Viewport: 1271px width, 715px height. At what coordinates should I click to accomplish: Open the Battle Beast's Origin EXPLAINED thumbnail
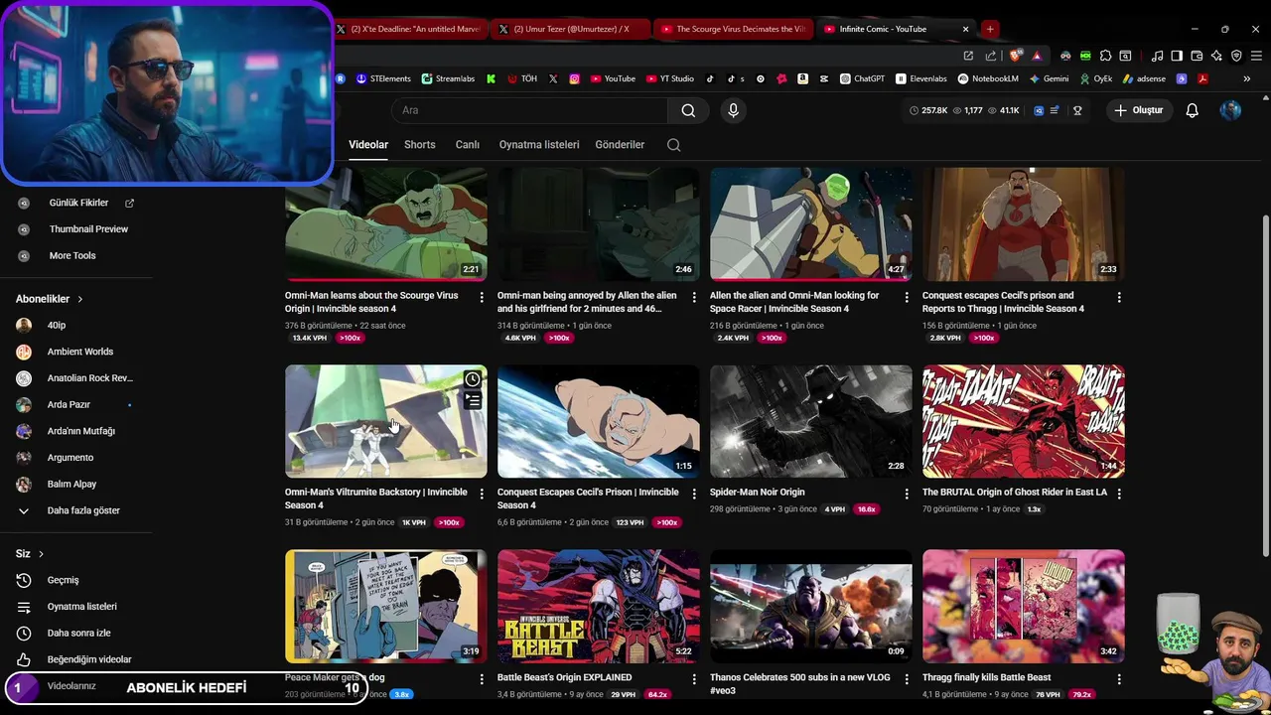click(598, 606)
